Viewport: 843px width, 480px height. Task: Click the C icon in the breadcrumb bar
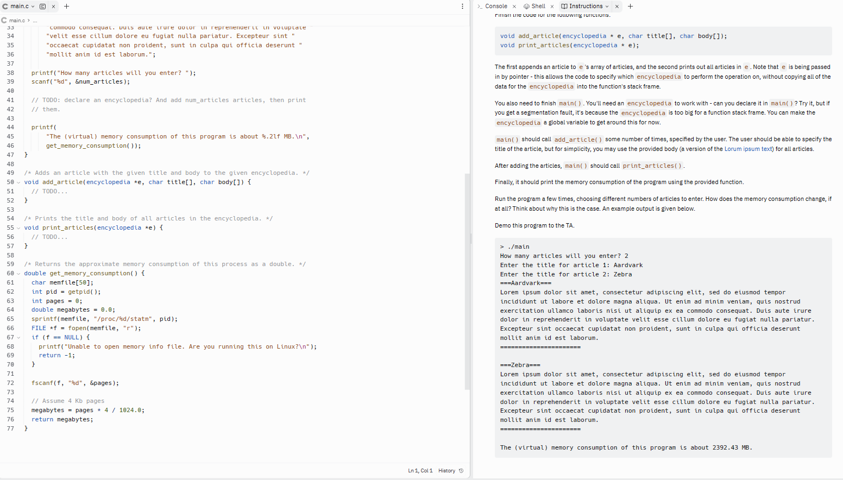point(5,20)
